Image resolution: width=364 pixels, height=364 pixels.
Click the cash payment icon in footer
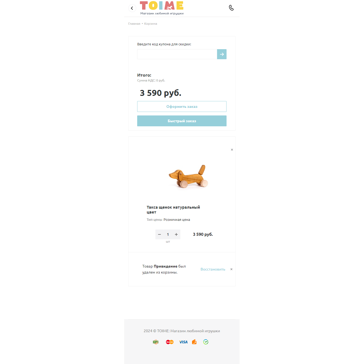(156, 342)
